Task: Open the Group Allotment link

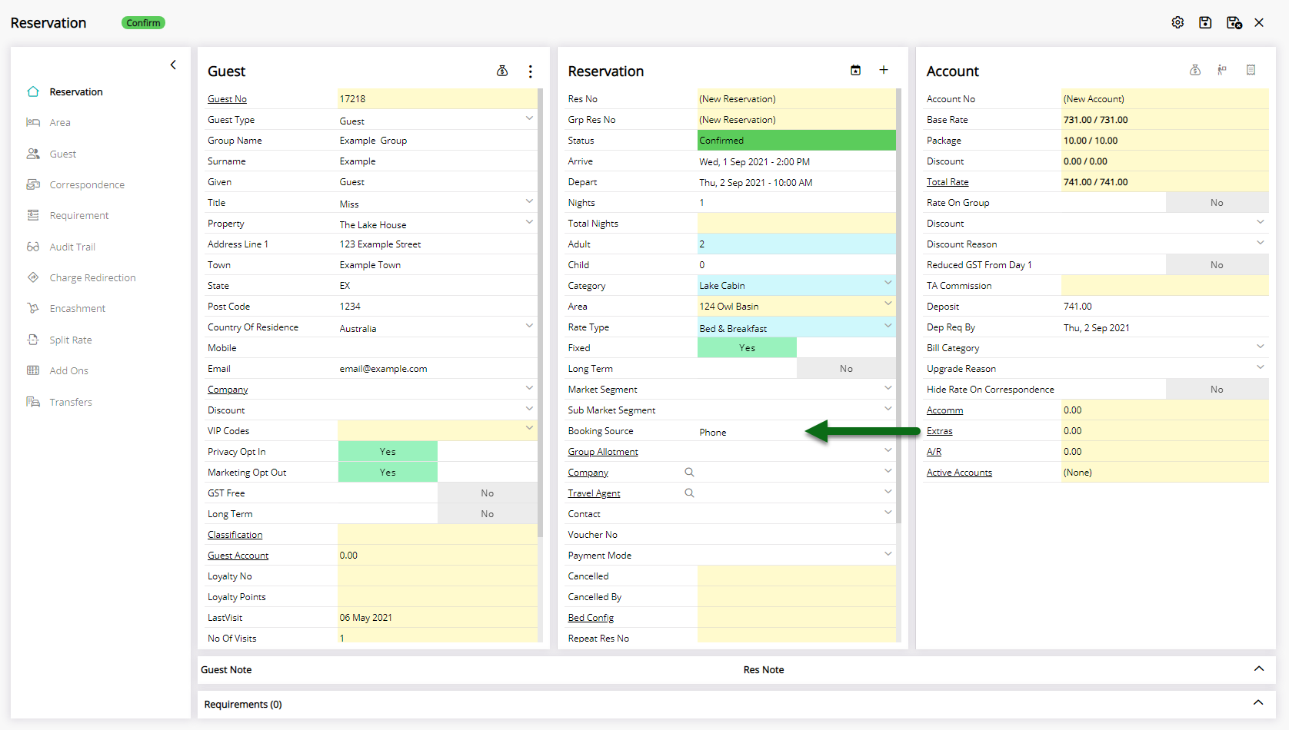Action: point(603,452)
